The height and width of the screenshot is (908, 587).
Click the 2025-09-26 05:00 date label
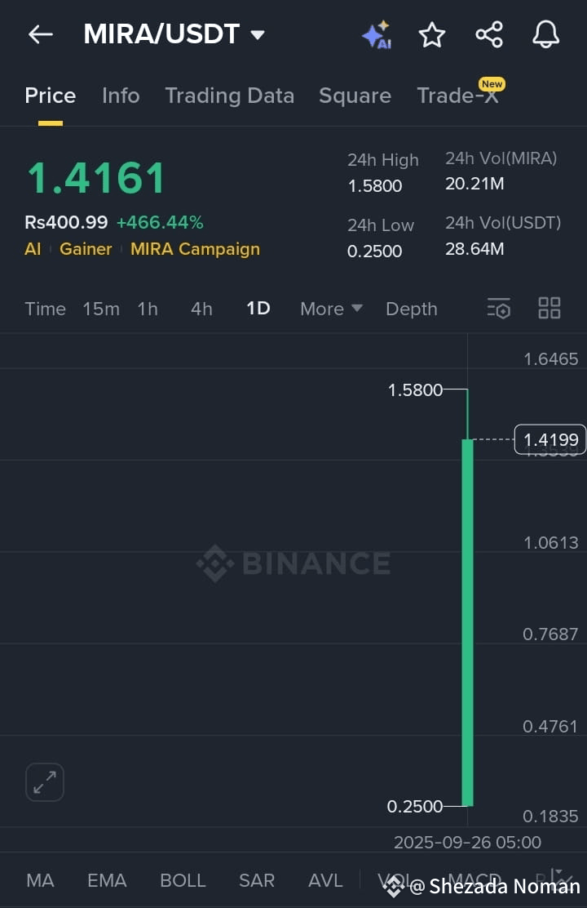point(467,843)
